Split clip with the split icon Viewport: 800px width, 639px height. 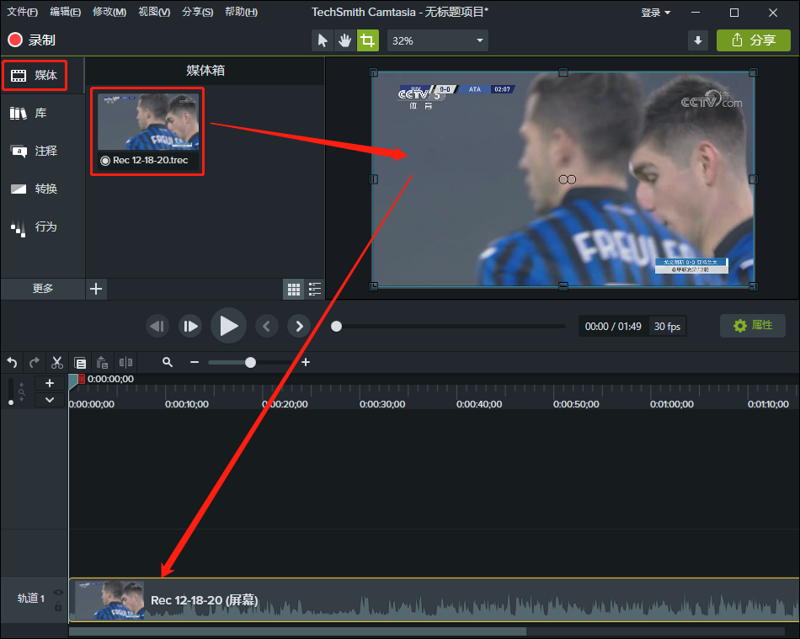[125, 363]
